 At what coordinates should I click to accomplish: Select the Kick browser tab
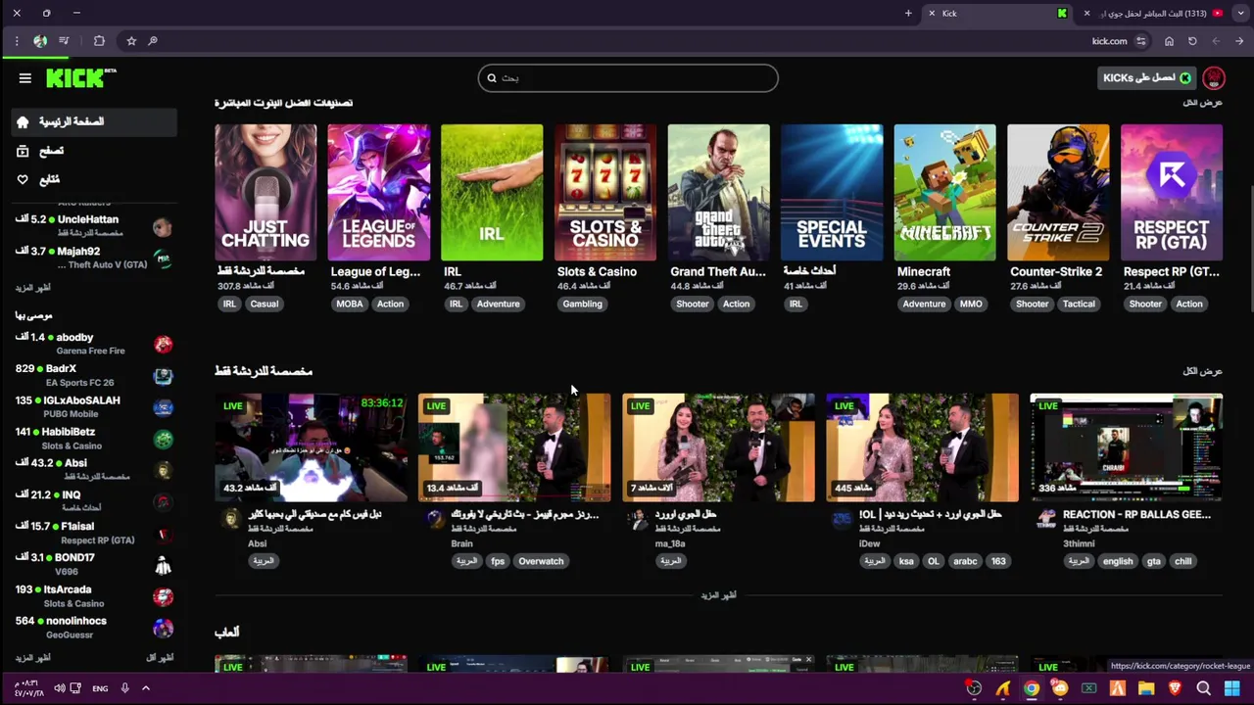click(996, 14)
